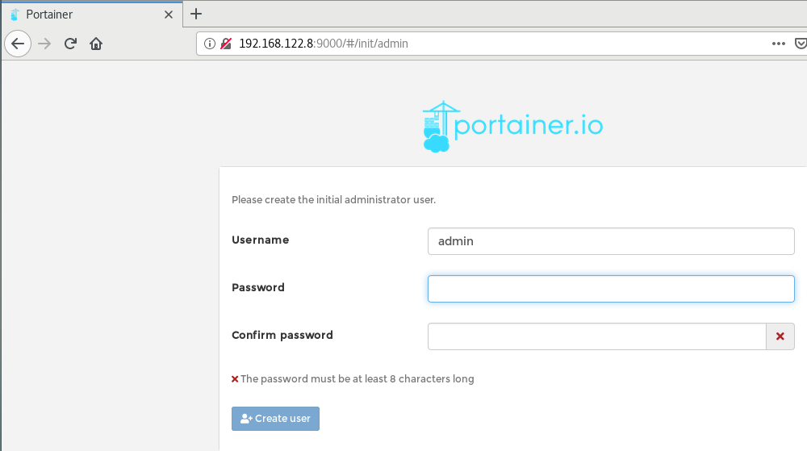The image size is (807, 451).
Task: Click the 'Please create the initial administrator user' text
Action: point(333,200)
